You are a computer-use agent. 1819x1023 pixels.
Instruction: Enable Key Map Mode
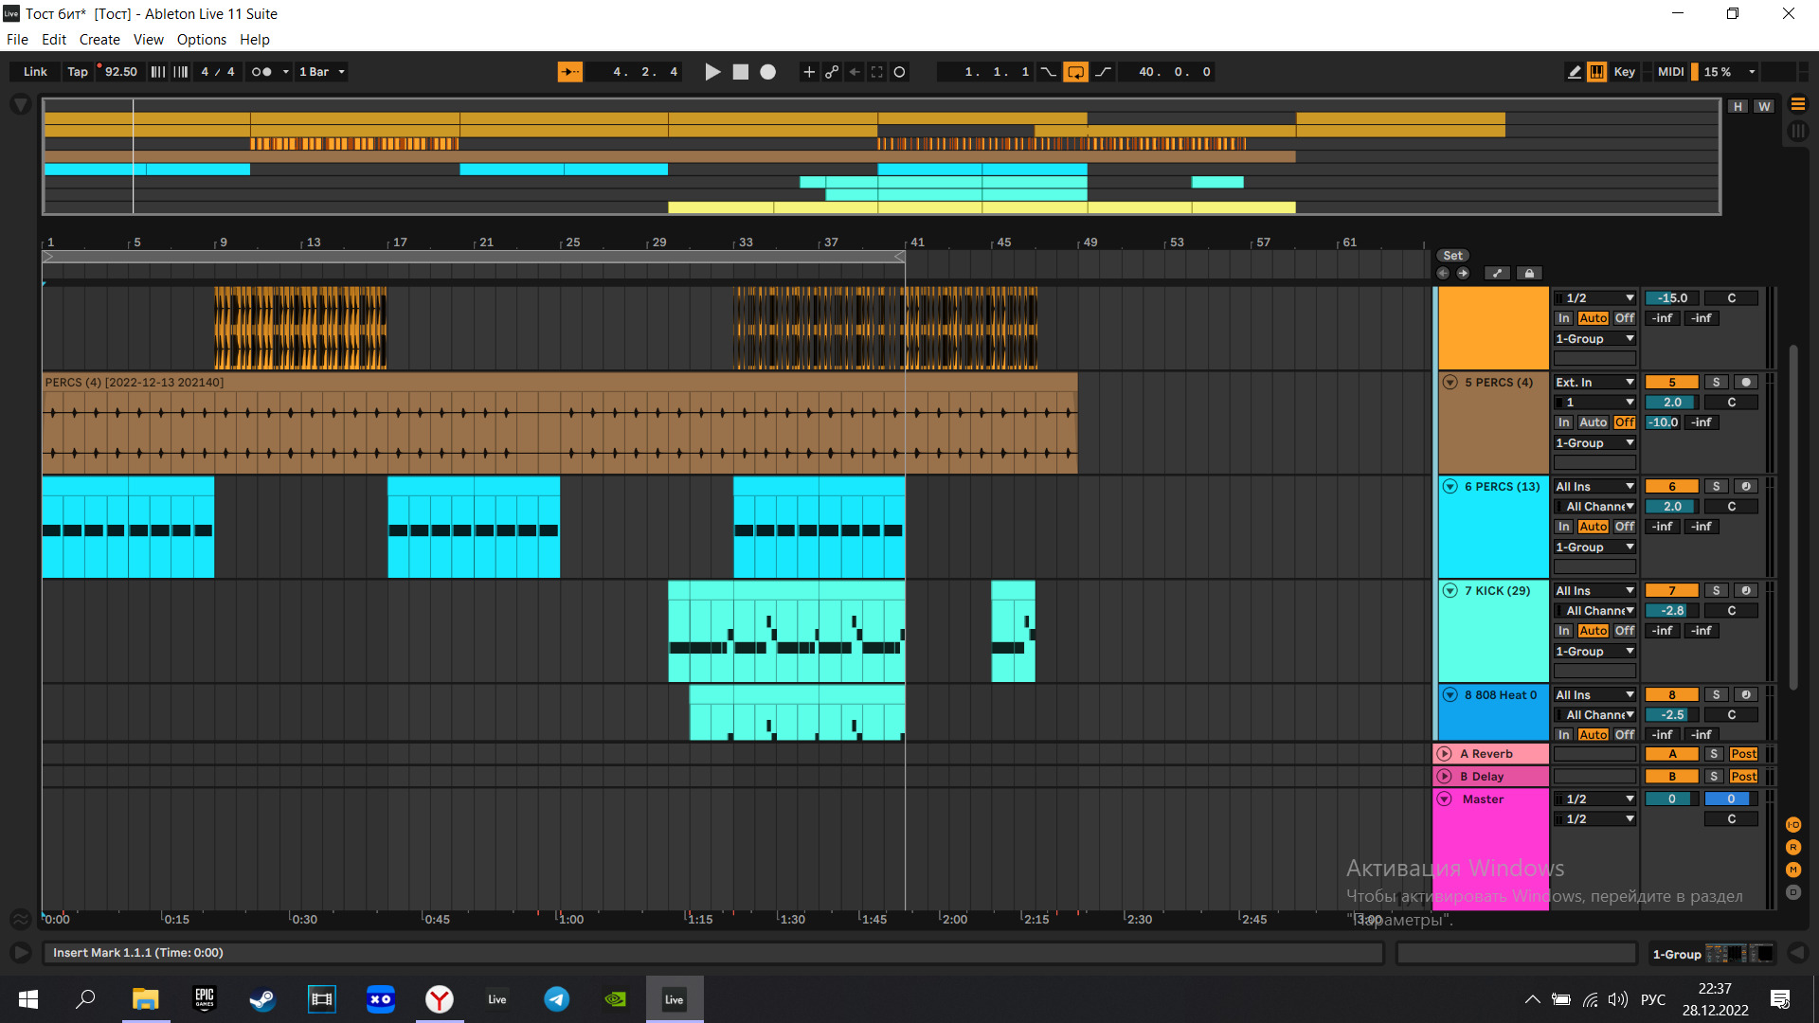pyautogui.click(x=1625, y=72)
